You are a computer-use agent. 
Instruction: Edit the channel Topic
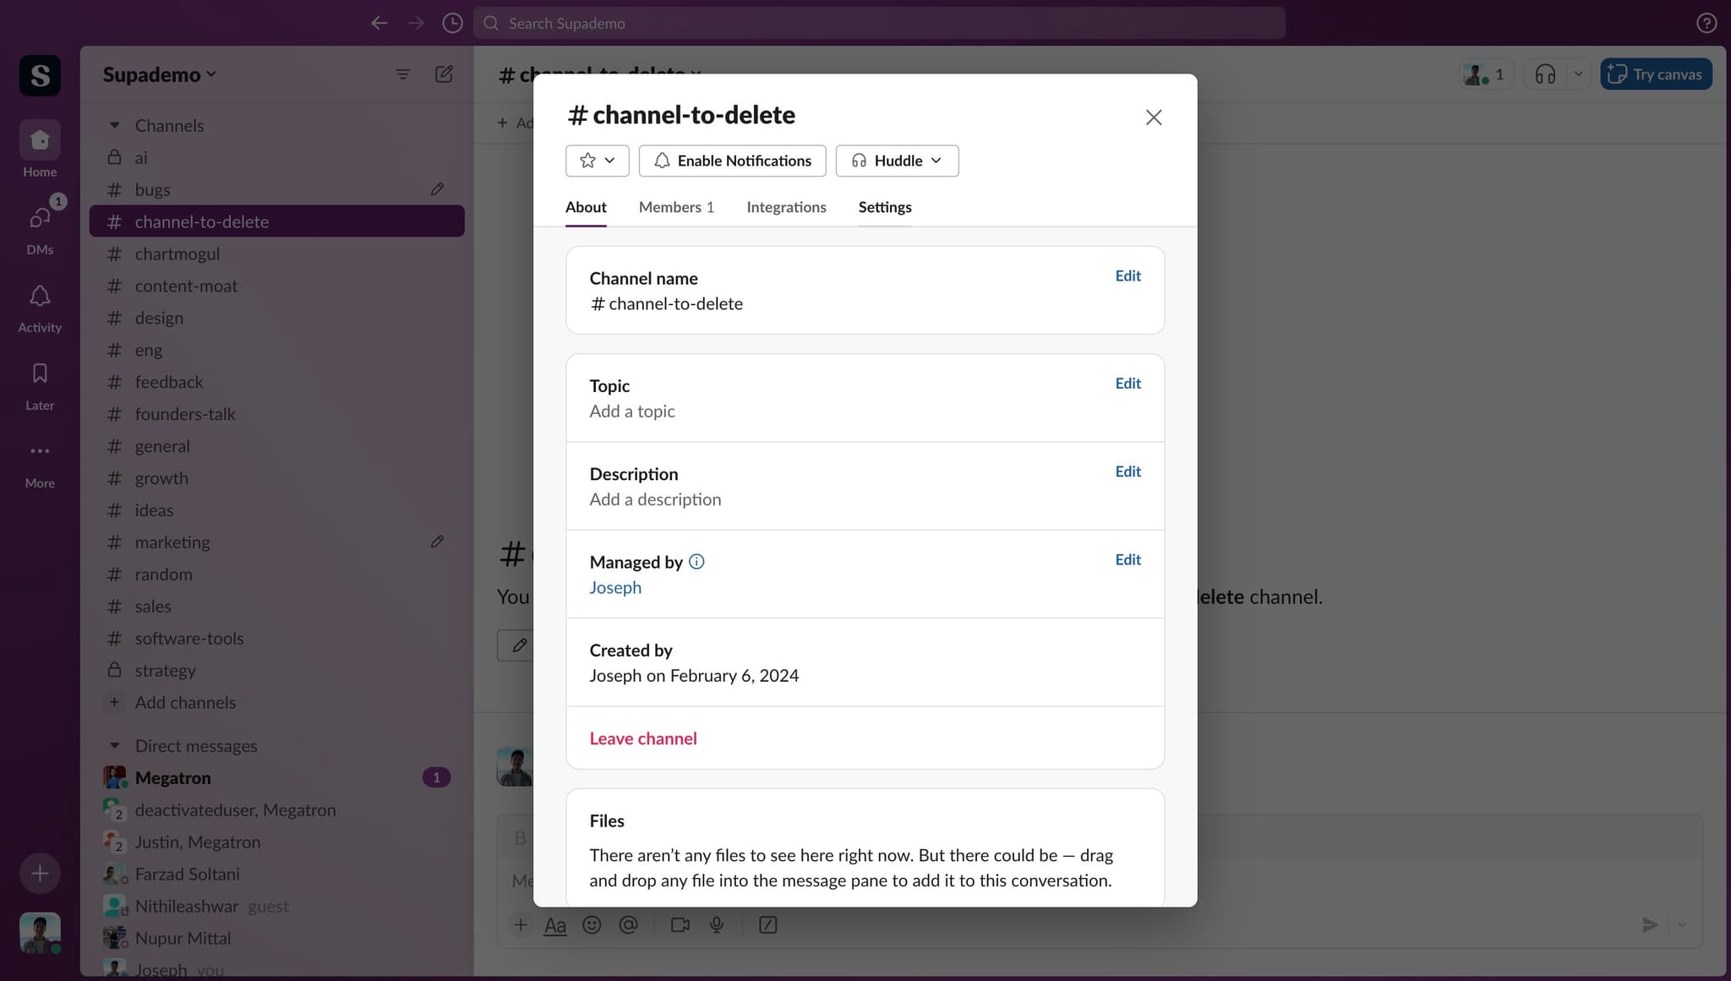(x=1128, y=383)
